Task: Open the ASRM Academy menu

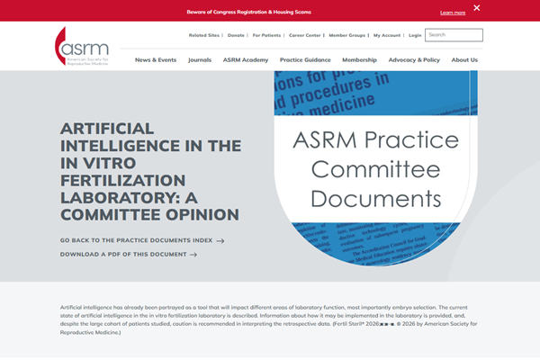Action: coord(246,60)
